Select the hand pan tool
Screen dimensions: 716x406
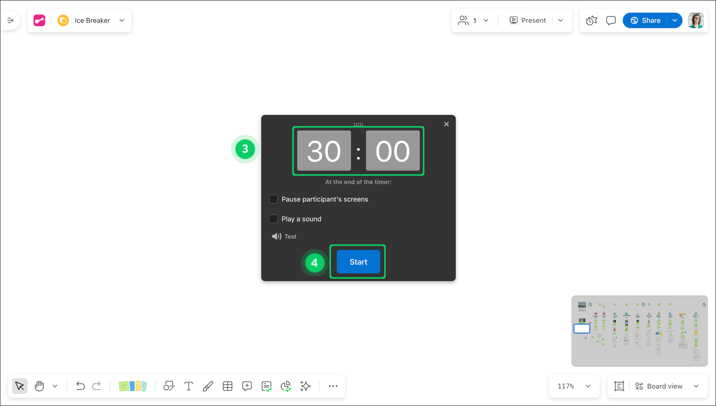(39, 386)
